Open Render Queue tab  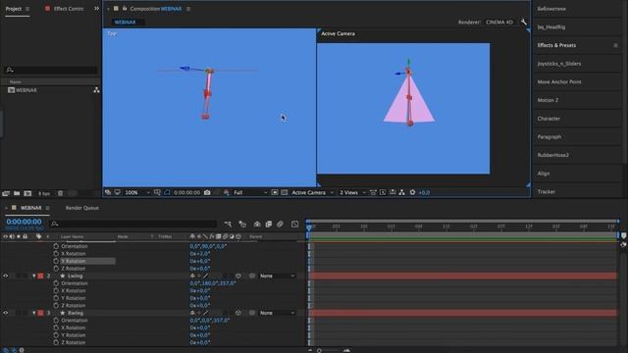tap(82, 208)
